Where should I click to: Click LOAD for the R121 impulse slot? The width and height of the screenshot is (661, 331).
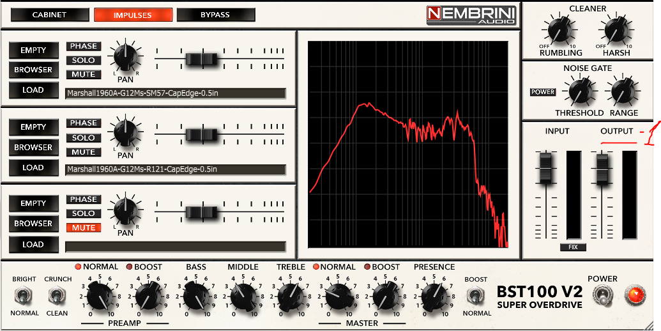34,167
